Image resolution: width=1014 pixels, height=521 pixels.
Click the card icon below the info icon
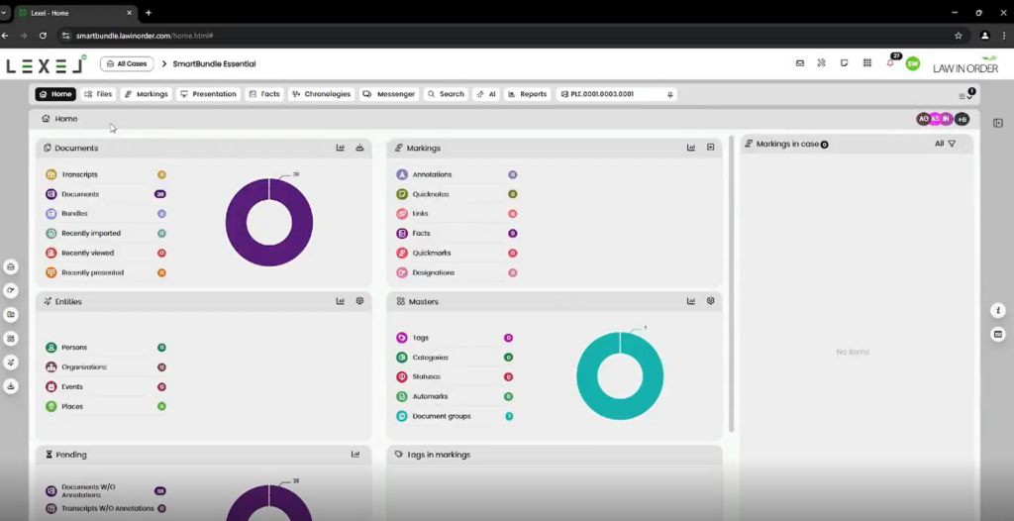coord(998,335)
